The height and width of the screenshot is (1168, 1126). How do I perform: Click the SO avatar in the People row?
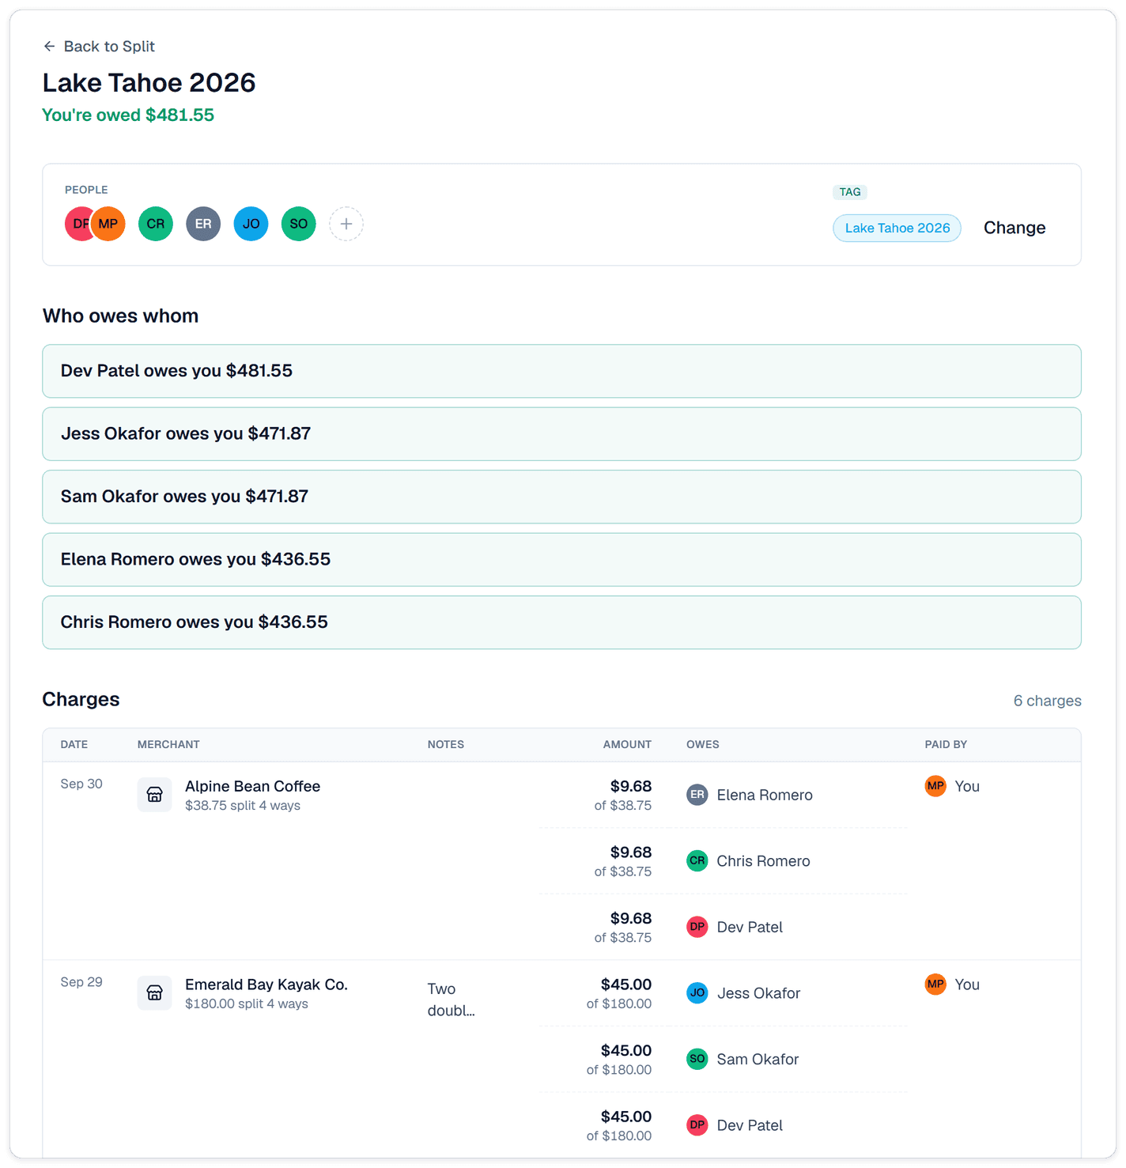click(x=299, y=224)
